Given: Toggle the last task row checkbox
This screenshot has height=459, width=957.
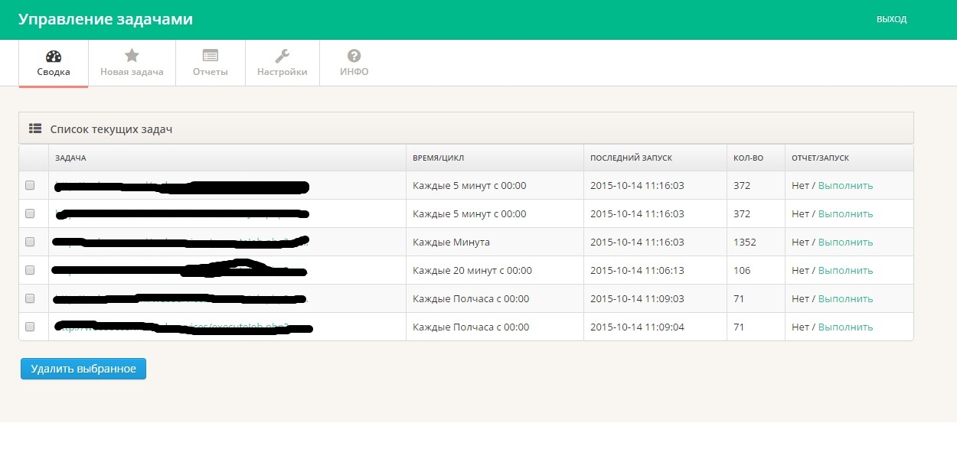Looking at the screenshot, I should tap(30, 327).
